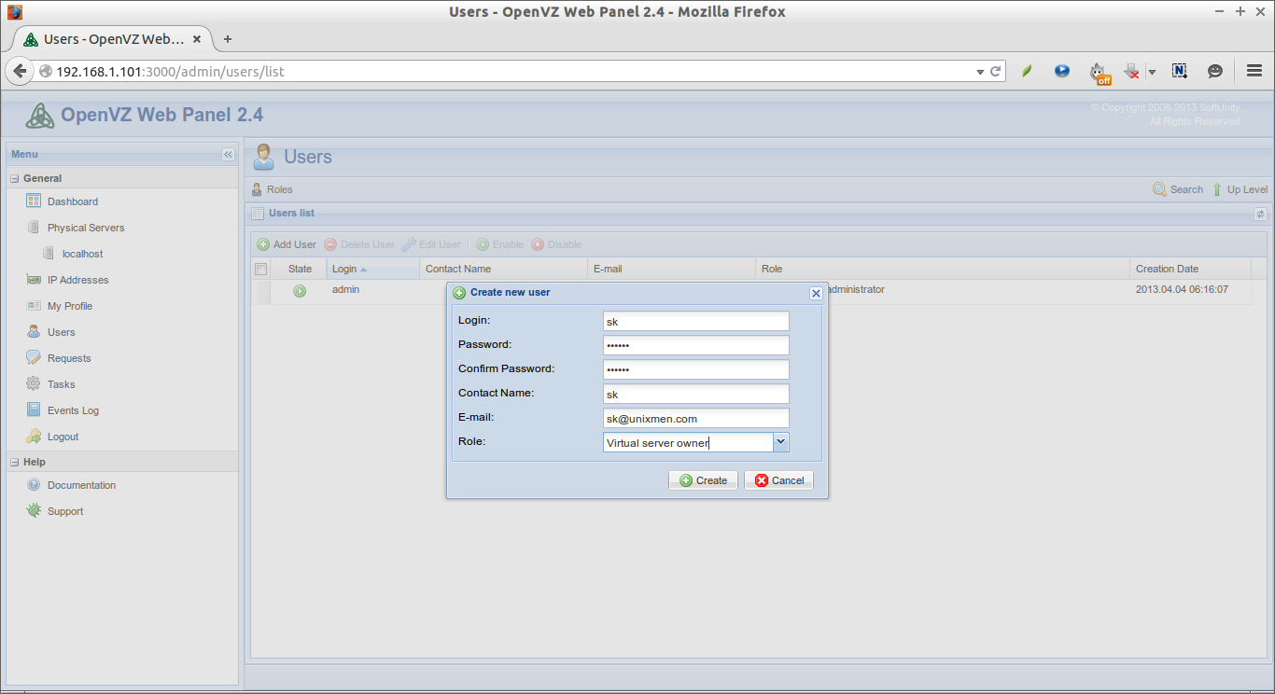
Task: Click the green Add User button
Action: tap(287, 244)
